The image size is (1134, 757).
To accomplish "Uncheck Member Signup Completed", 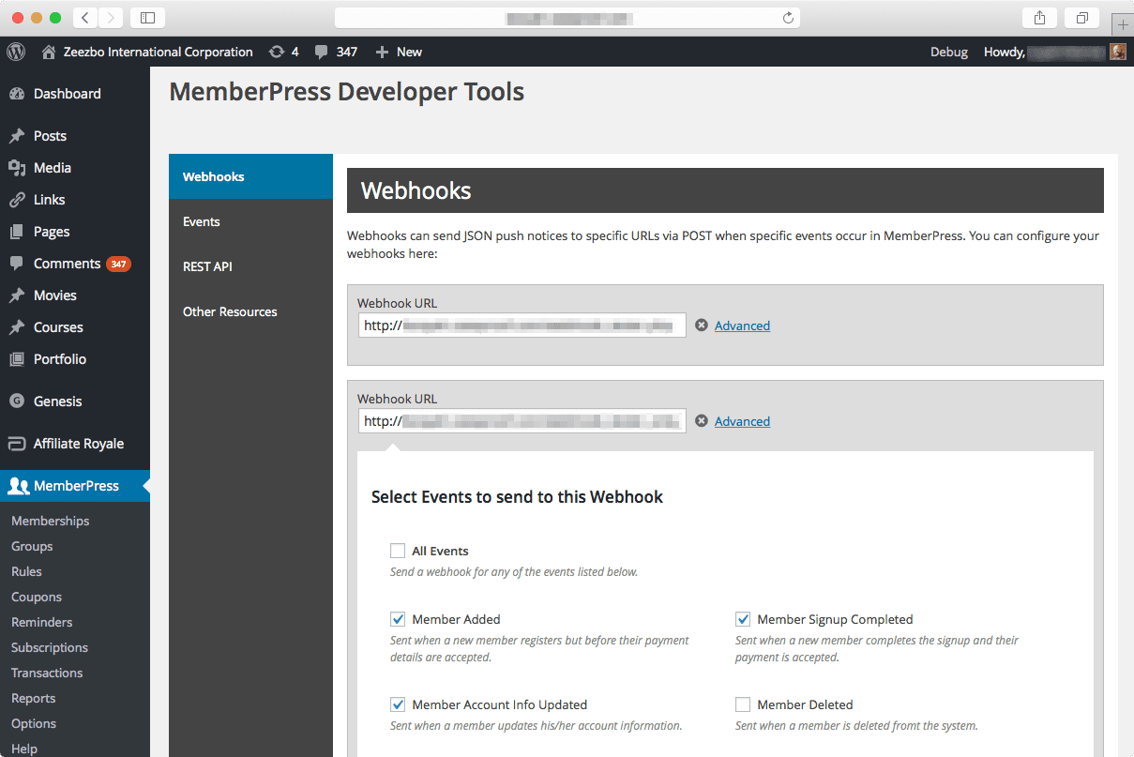I will tap(743, 619).
